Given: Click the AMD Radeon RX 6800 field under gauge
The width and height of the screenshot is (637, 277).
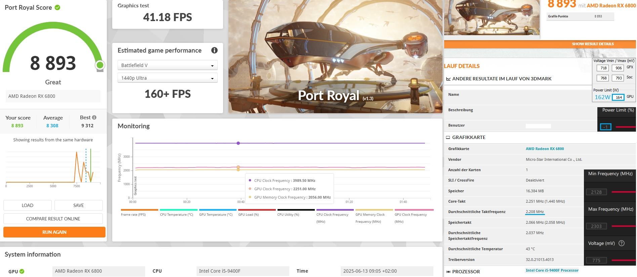Looking at the screenshot, I should [x=53, y=96].
